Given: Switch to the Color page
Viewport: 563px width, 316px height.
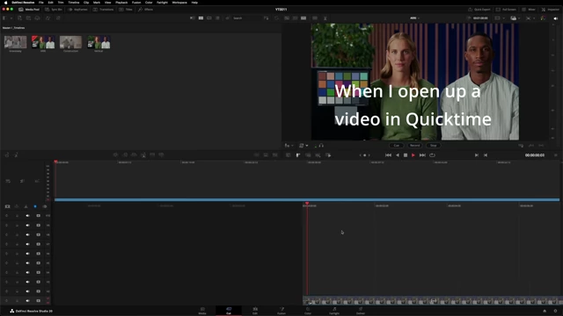Looking at the screenshot, I should point(308,311).
